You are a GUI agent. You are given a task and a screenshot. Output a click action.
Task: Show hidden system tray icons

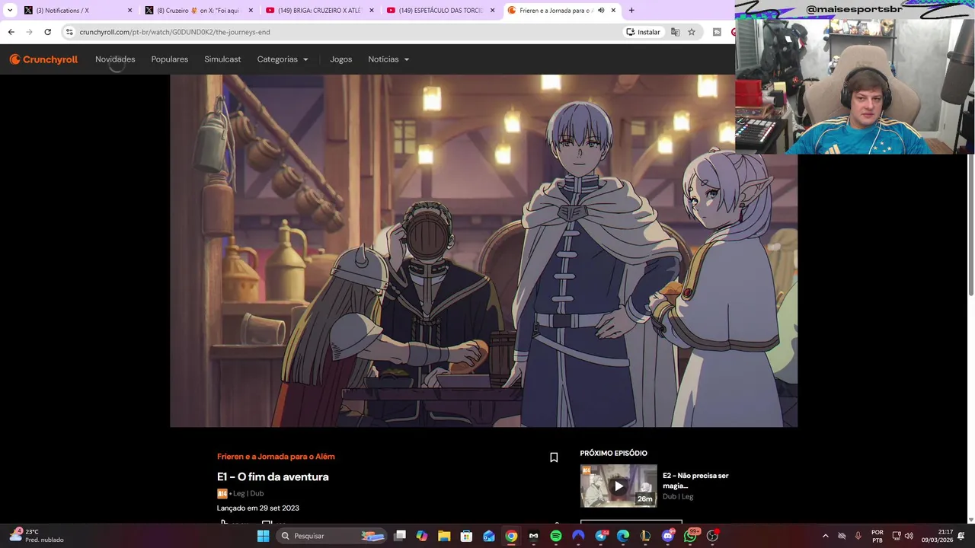pyautogui.click(x=825, y=536)
